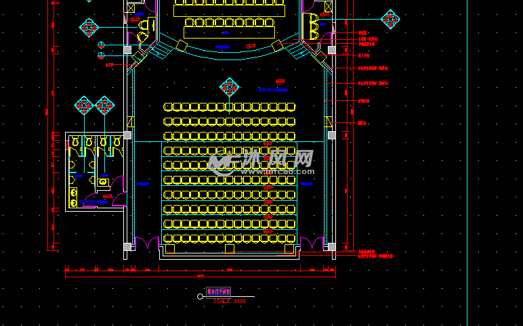Select the upper half-filled circle symbol left of the stage

[x=101, y=45]
